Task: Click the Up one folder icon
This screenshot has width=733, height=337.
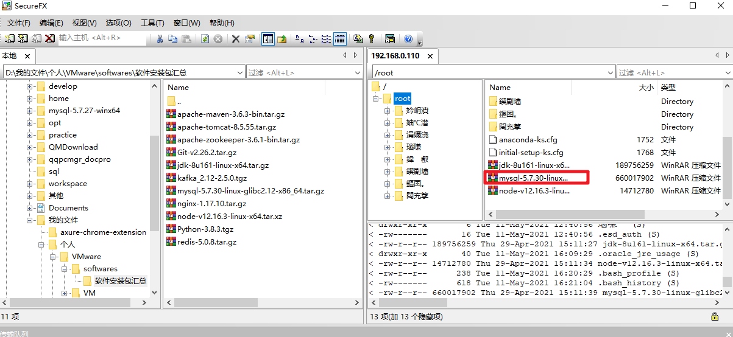Action: pos(282,39)
